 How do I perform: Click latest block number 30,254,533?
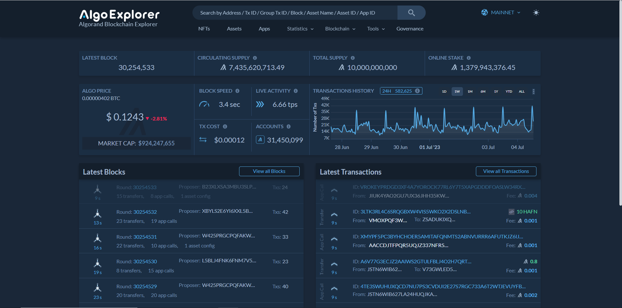coord(136,68)
